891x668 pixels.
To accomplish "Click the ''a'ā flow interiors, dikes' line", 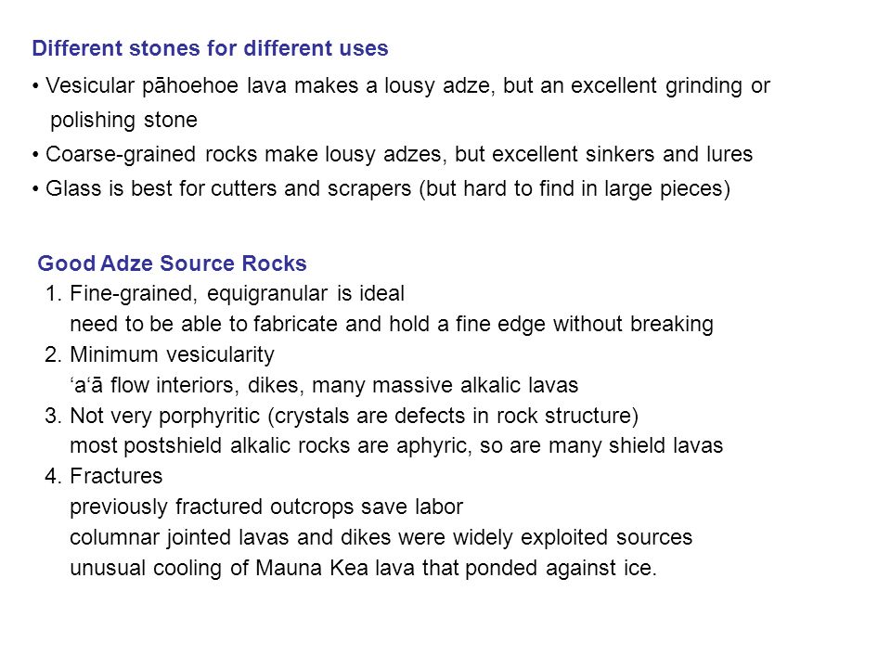I will point(324,385).
